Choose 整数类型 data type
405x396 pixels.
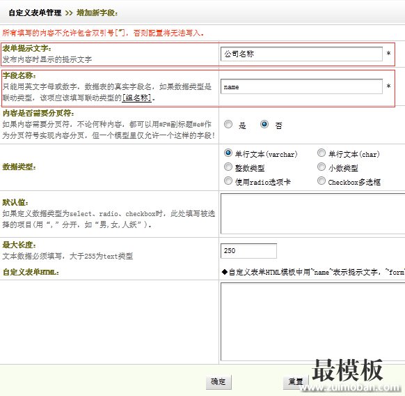pos(228,167)
